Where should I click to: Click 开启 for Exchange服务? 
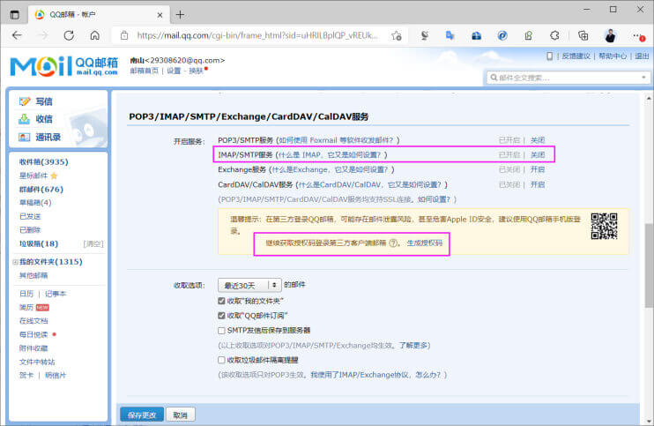pyautogui.click(x=538, y=169)
